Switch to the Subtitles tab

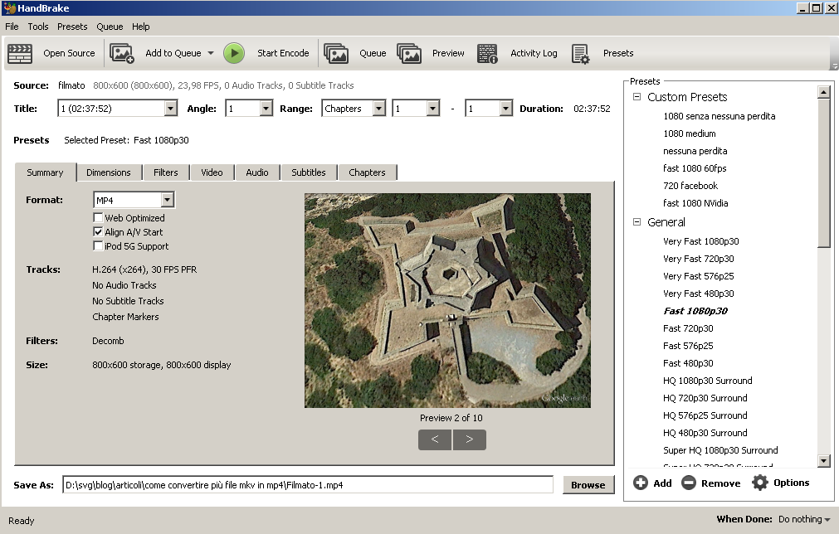click(309, 172)
